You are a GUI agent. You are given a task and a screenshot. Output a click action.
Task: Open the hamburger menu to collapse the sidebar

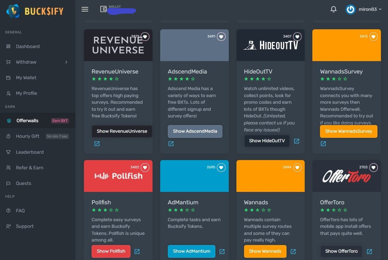85,9
